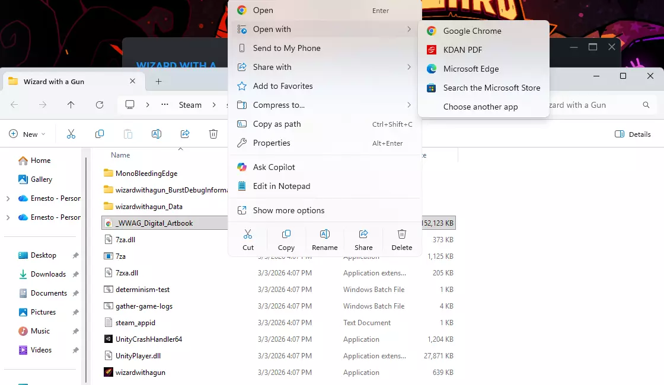Open the New dropdown menu
Image resolution: width=664 pixels, height=385 pixels.
tap(27, 134)
